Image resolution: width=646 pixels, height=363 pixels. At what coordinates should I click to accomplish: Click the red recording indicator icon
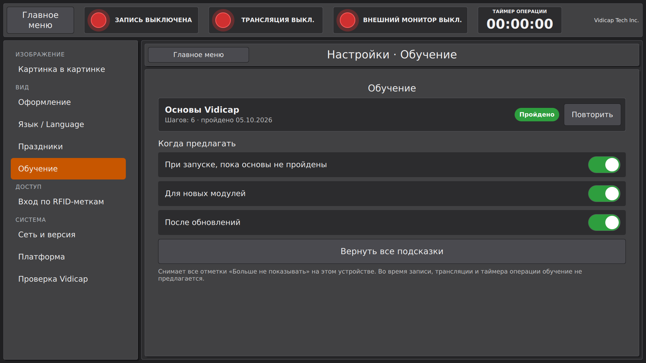(99, 20)
